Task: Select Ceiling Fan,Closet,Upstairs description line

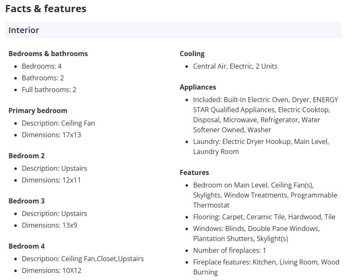Action: pyautogui.click(x=83, y=259)
